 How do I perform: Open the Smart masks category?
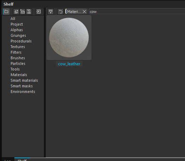[x=21, y=86]
